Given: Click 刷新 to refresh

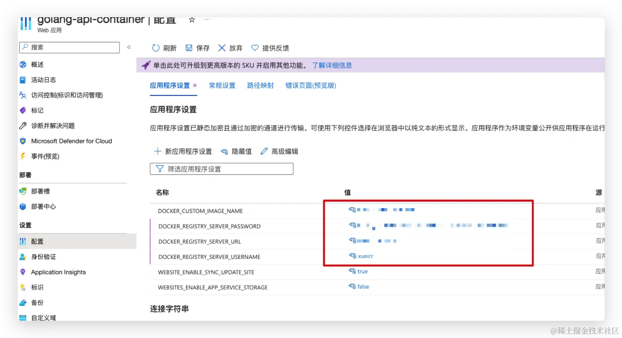Looking at the screenshot, I should 165,48.
